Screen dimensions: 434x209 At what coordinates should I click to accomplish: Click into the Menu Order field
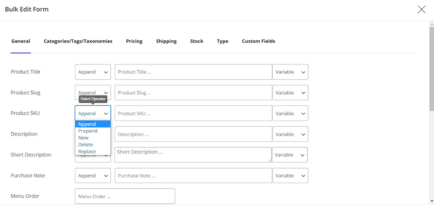point(125,196)
